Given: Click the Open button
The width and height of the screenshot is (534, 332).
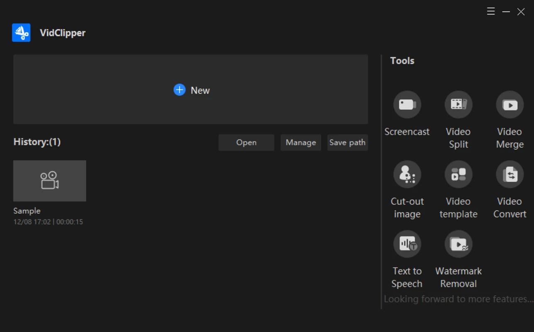Looking at the screenshot, I should pyautogui.click(x=246, y=142).
